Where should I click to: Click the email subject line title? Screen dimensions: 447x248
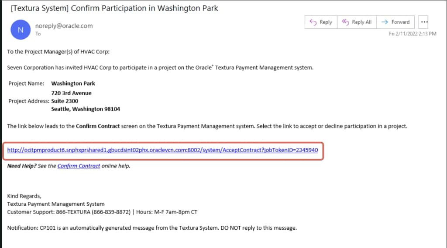113,8
